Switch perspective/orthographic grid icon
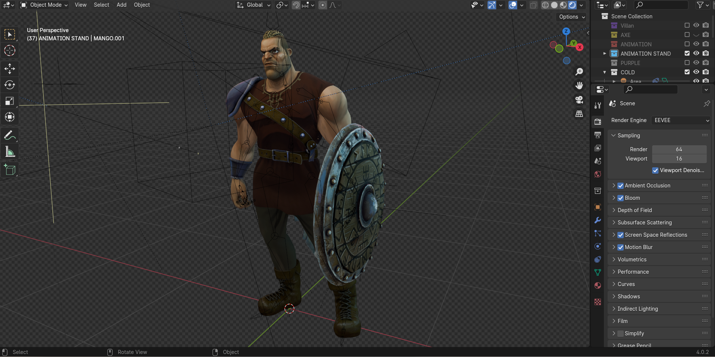 (579, 114)
